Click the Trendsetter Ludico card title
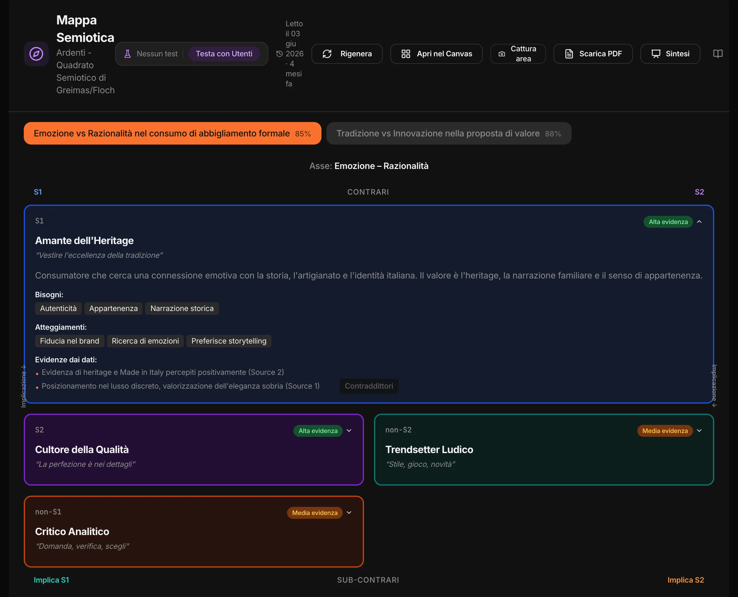Screen dimensions: 738x597 coord(429,450)
